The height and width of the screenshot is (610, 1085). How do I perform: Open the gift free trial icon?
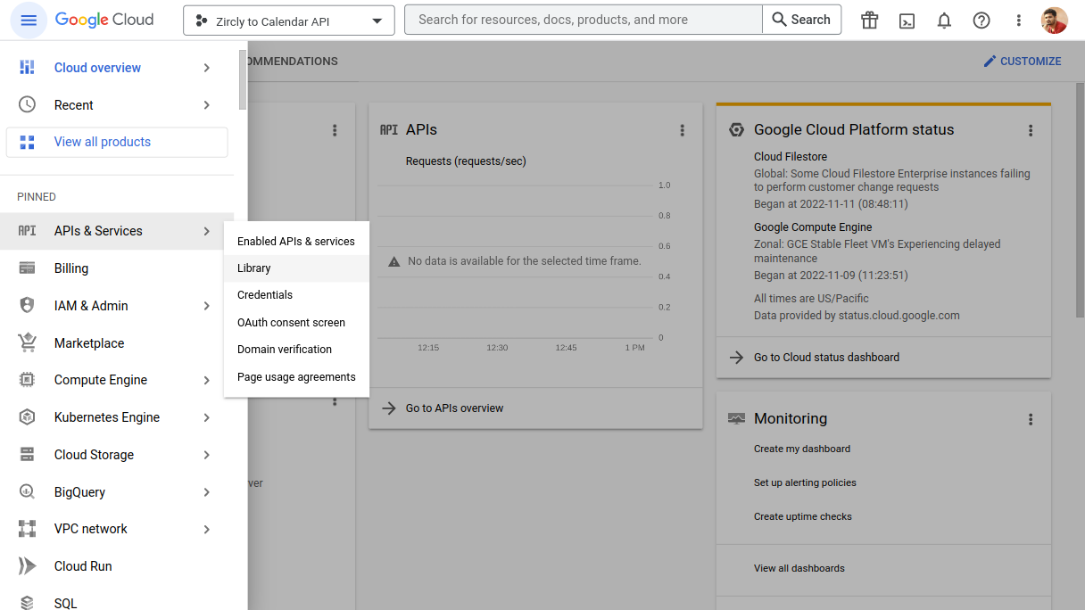click(869, 20)
